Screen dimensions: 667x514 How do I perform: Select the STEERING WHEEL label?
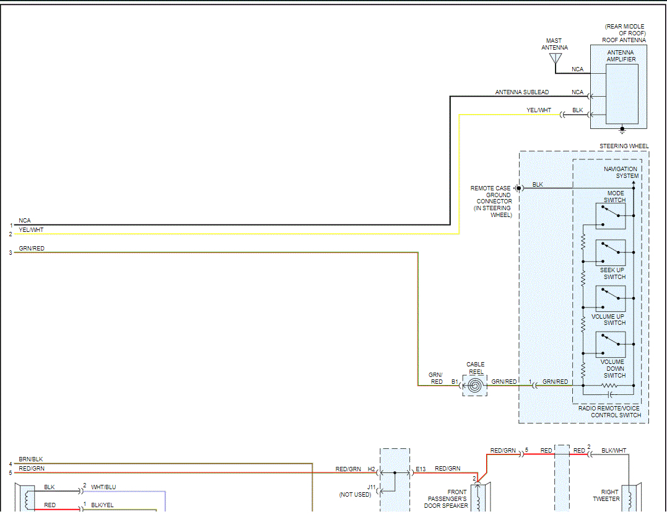click(624, 146)
